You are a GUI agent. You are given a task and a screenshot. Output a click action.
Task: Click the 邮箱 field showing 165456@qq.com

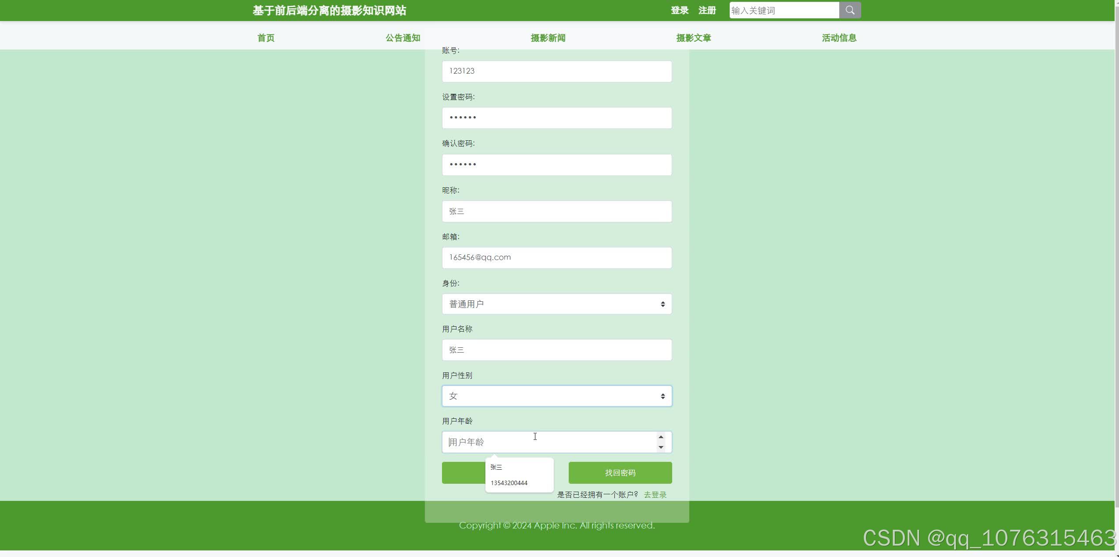[x=556, y=257]
